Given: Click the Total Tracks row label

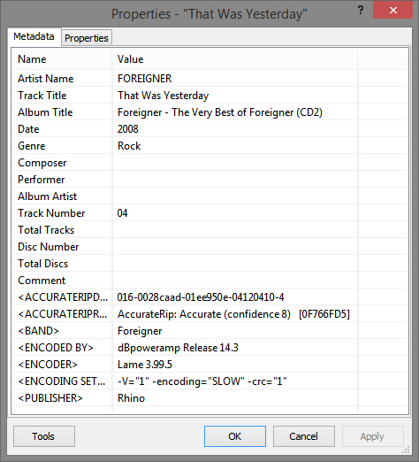Looking at the screenshot, I should pos(46,230).
